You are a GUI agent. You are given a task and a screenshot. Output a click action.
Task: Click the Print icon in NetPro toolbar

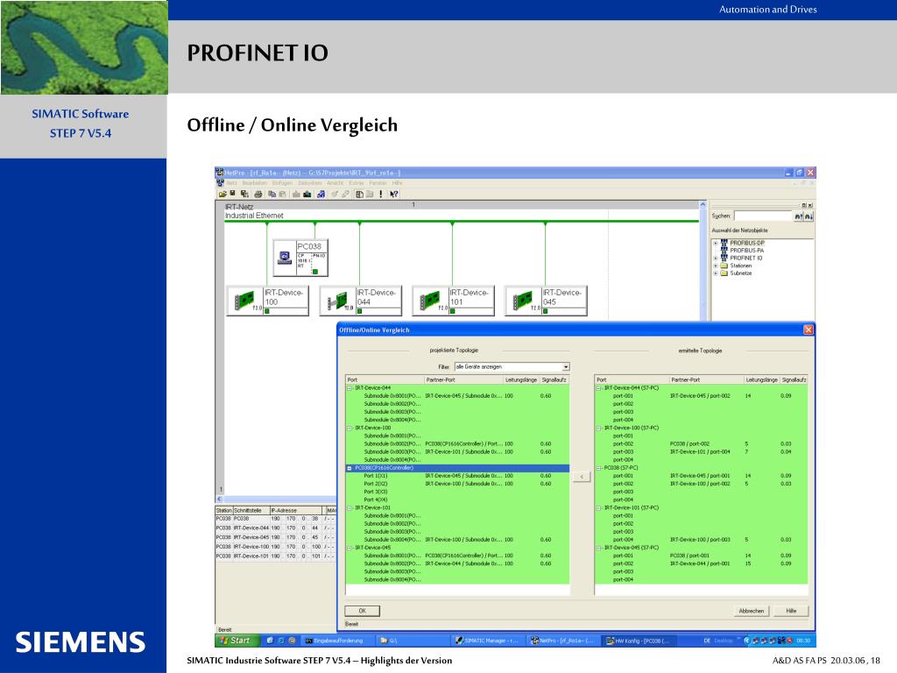tap(258, 194)
